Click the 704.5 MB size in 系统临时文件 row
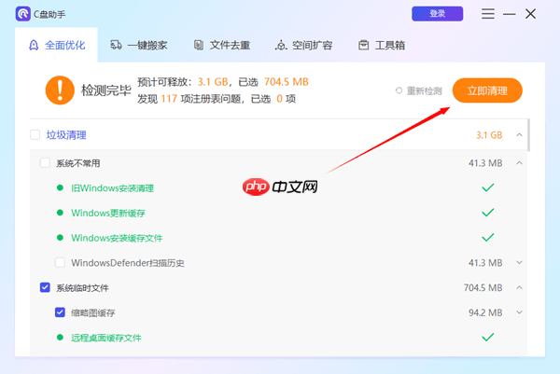 (x=483, y=287)
